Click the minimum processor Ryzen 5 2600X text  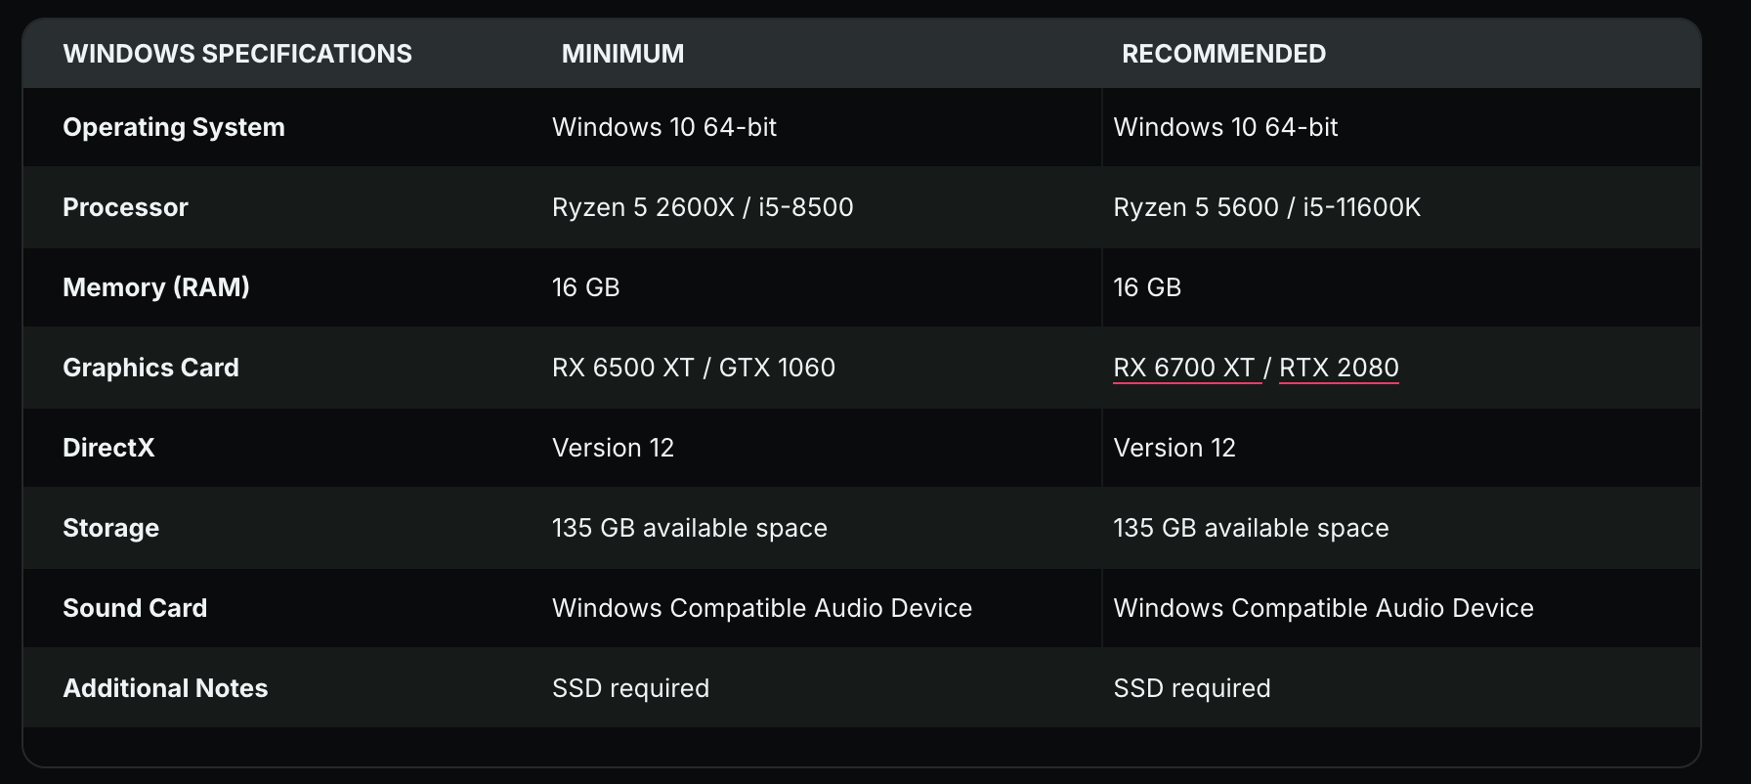(642, 207)
